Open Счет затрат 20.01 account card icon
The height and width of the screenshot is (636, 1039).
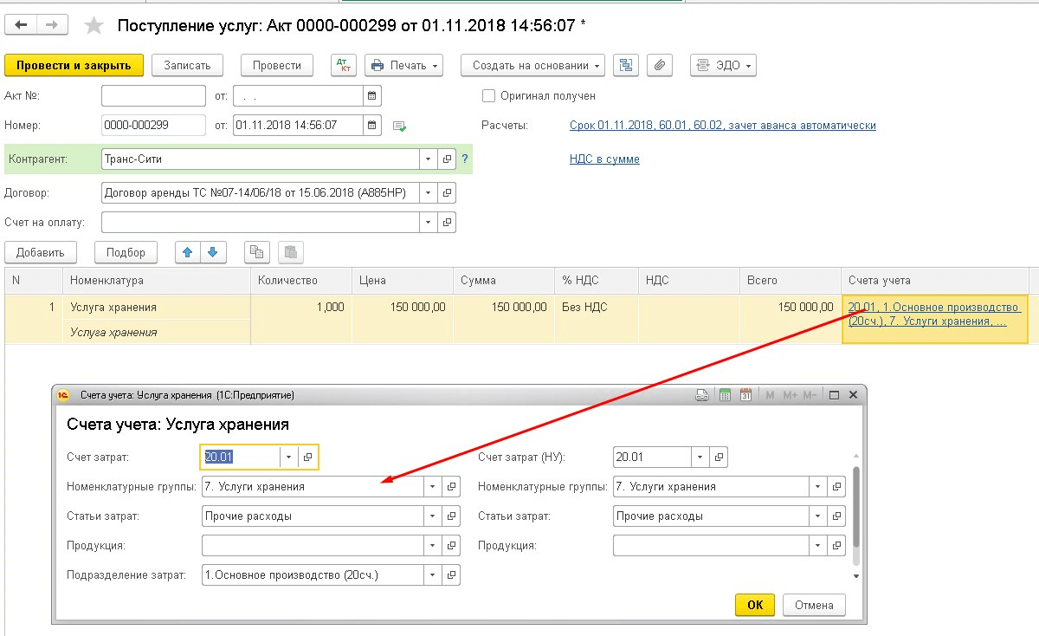point(309,457)
